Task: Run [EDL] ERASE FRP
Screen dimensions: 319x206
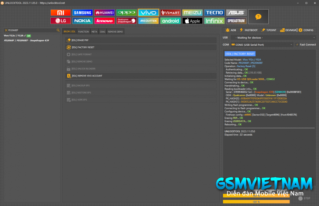Action: (x=141, y=40)
